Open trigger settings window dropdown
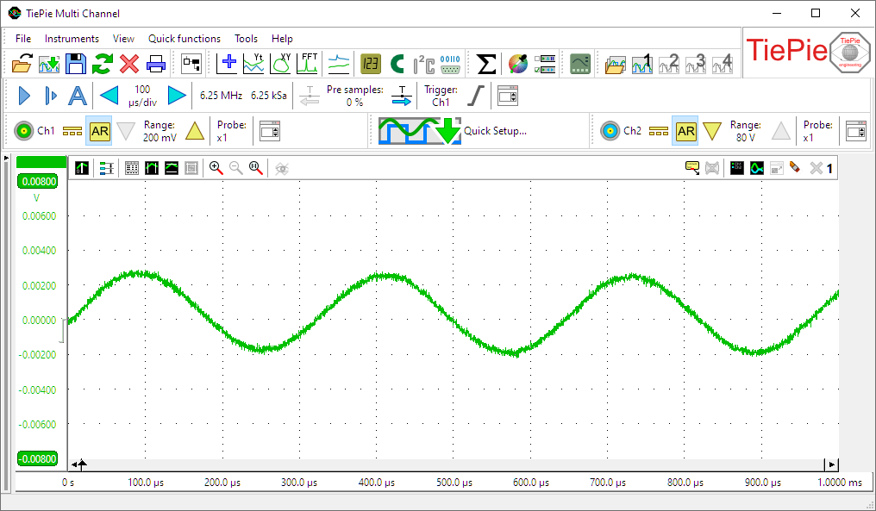 [507, 96]
